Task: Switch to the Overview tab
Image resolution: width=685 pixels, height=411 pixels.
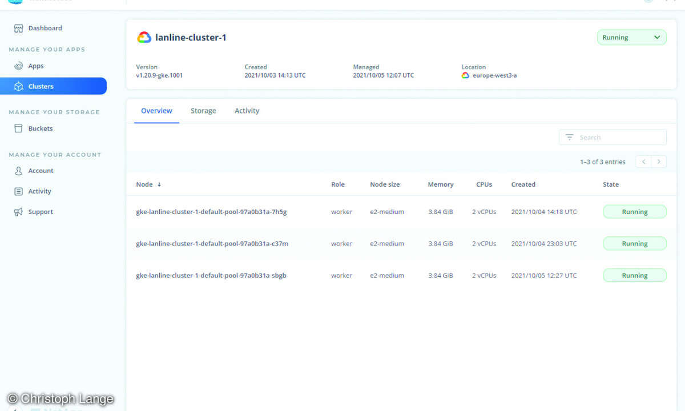Action: point(156,111)
